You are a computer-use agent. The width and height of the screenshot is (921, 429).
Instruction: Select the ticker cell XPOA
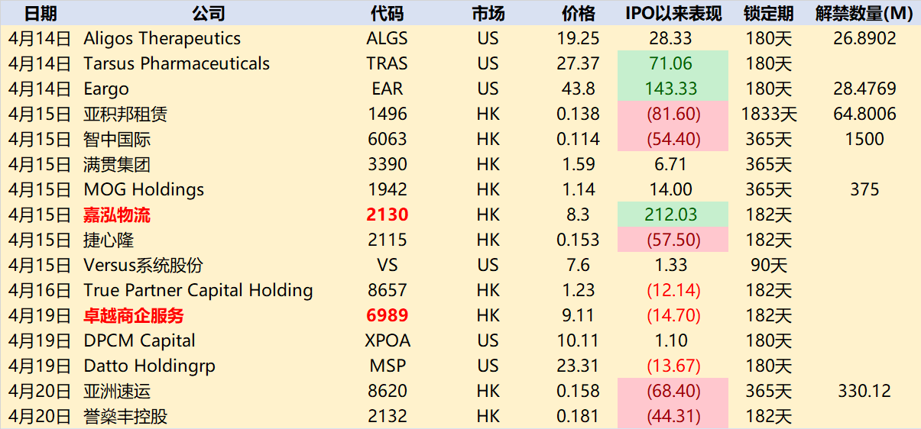pyautogui.click(x=387, y=341)
